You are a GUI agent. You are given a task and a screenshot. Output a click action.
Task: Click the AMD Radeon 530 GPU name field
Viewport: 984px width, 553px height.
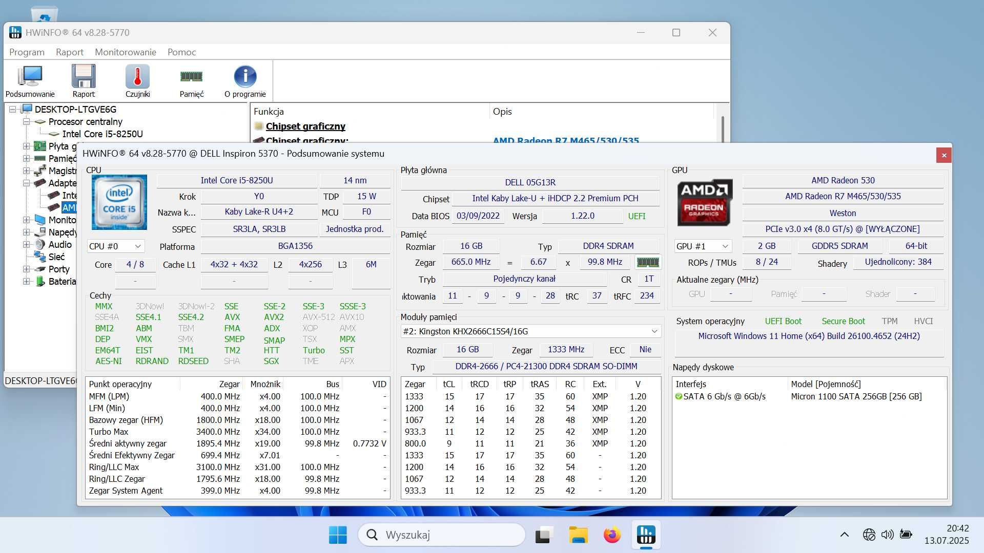pos(843,181)
